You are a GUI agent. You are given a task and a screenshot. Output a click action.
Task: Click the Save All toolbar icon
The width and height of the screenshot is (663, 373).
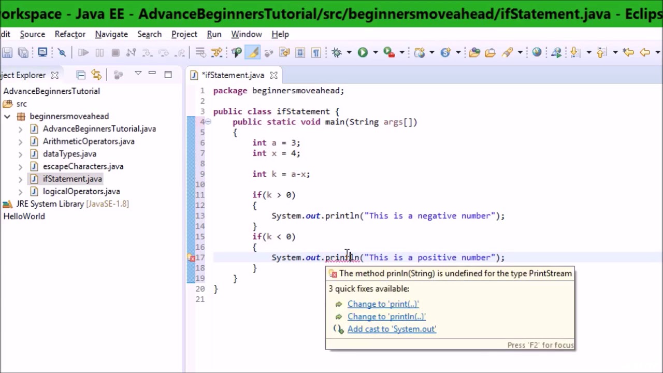point(23,52)
